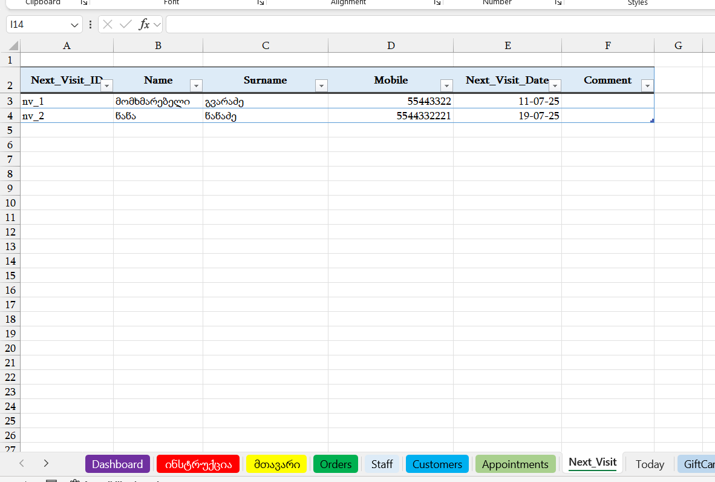Click the Cancel X icon in formula bar

tap(108, 25)
